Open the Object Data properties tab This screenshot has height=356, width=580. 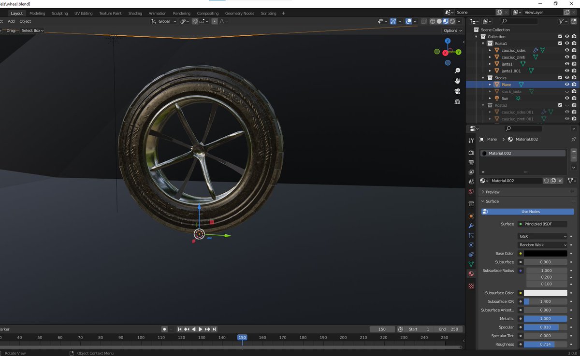pyautogui.click(x=471, y=264)
